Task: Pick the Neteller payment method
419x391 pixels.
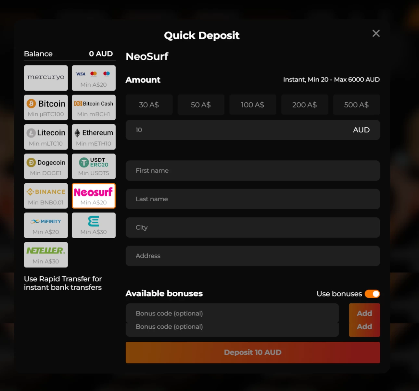Action: coord(46,255)
